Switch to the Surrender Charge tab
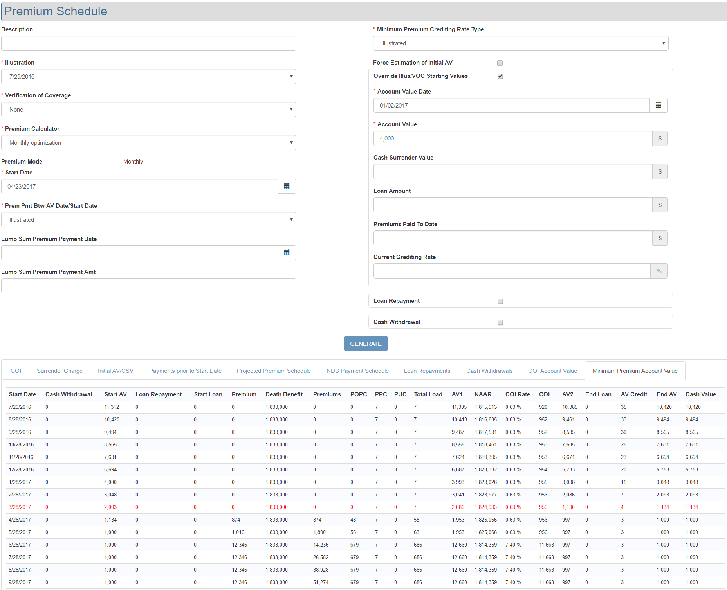This screenshot has height=590, width=727. (60, 371)
